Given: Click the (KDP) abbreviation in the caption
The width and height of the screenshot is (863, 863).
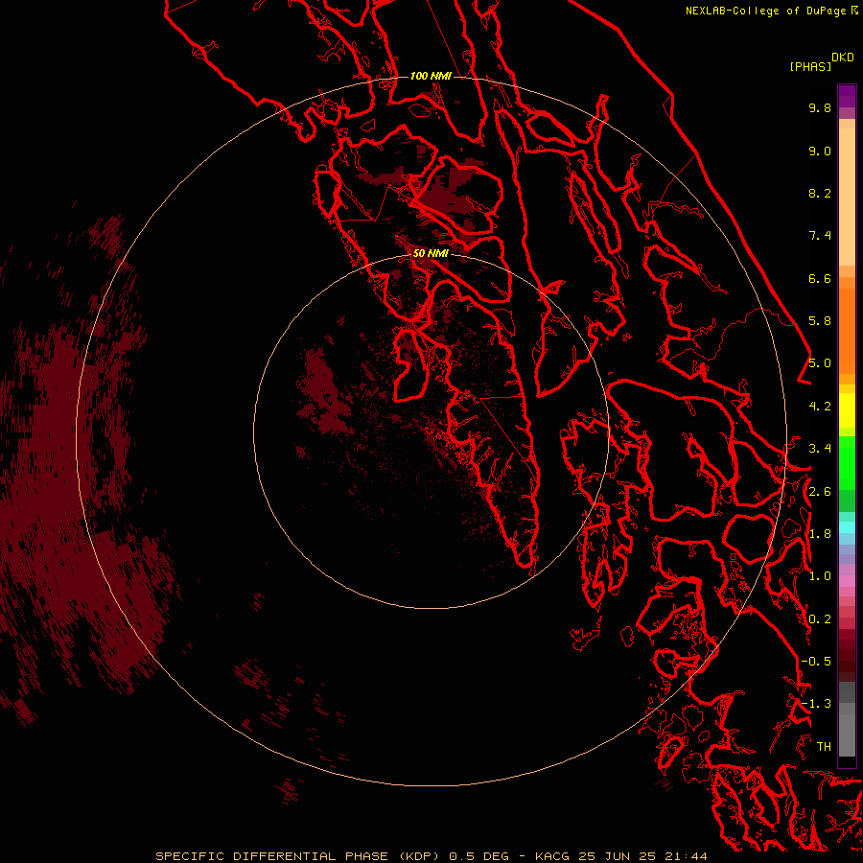Looking at the screenshot, I should tap(420, 856).
